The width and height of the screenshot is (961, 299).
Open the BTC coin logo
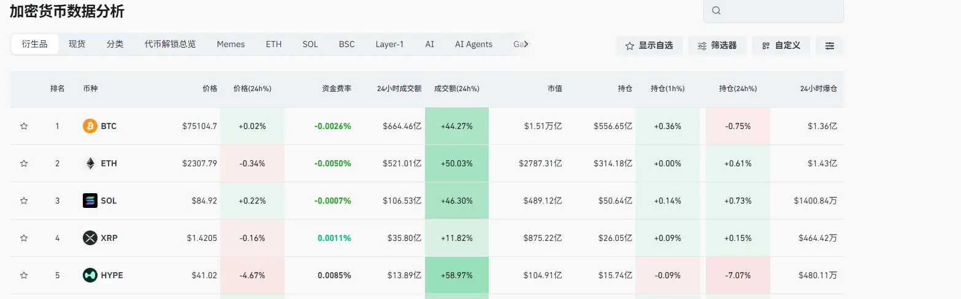point(90,127)
